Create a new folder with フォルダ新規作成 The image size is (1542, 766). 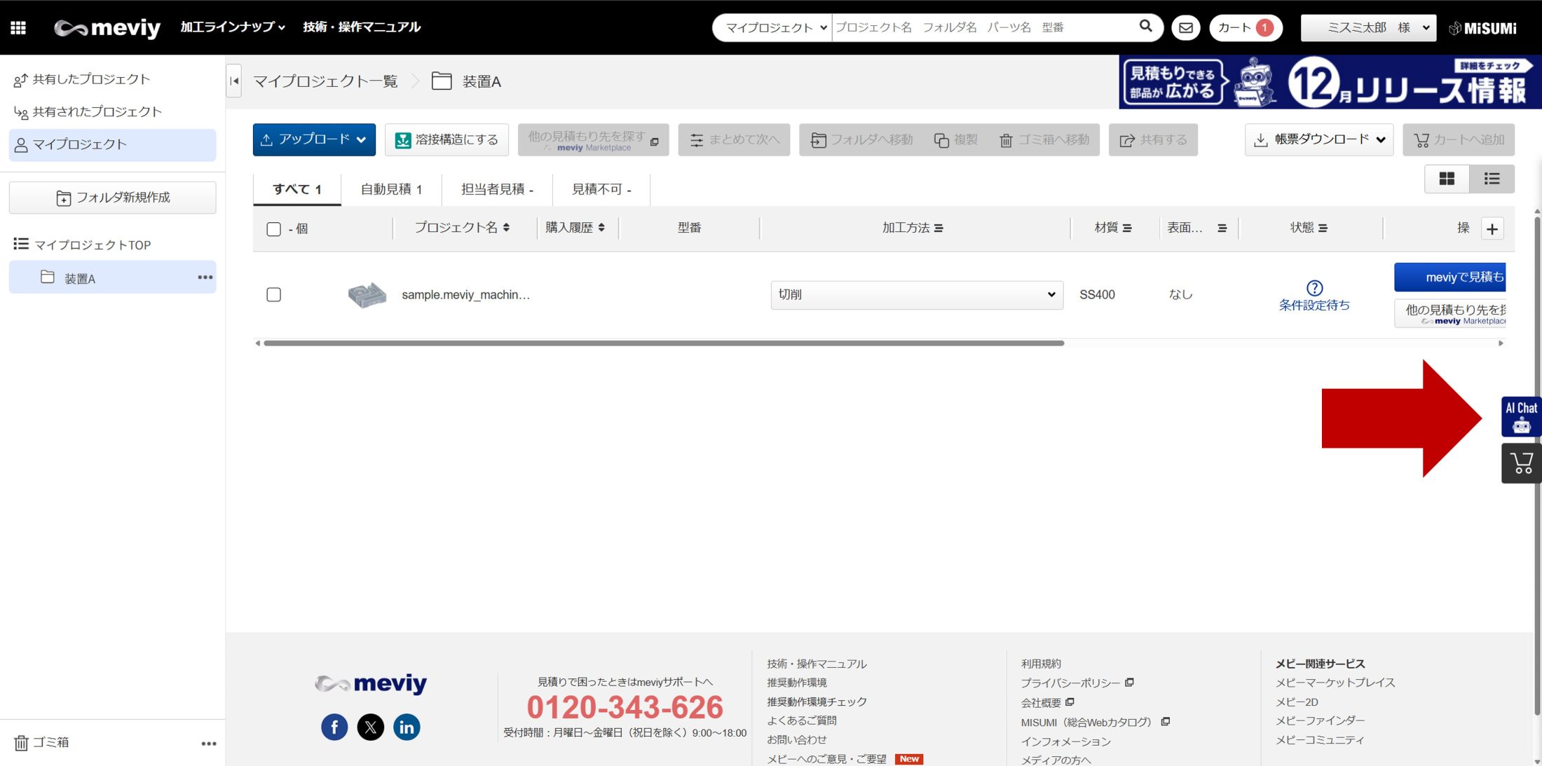pos(112,197)
